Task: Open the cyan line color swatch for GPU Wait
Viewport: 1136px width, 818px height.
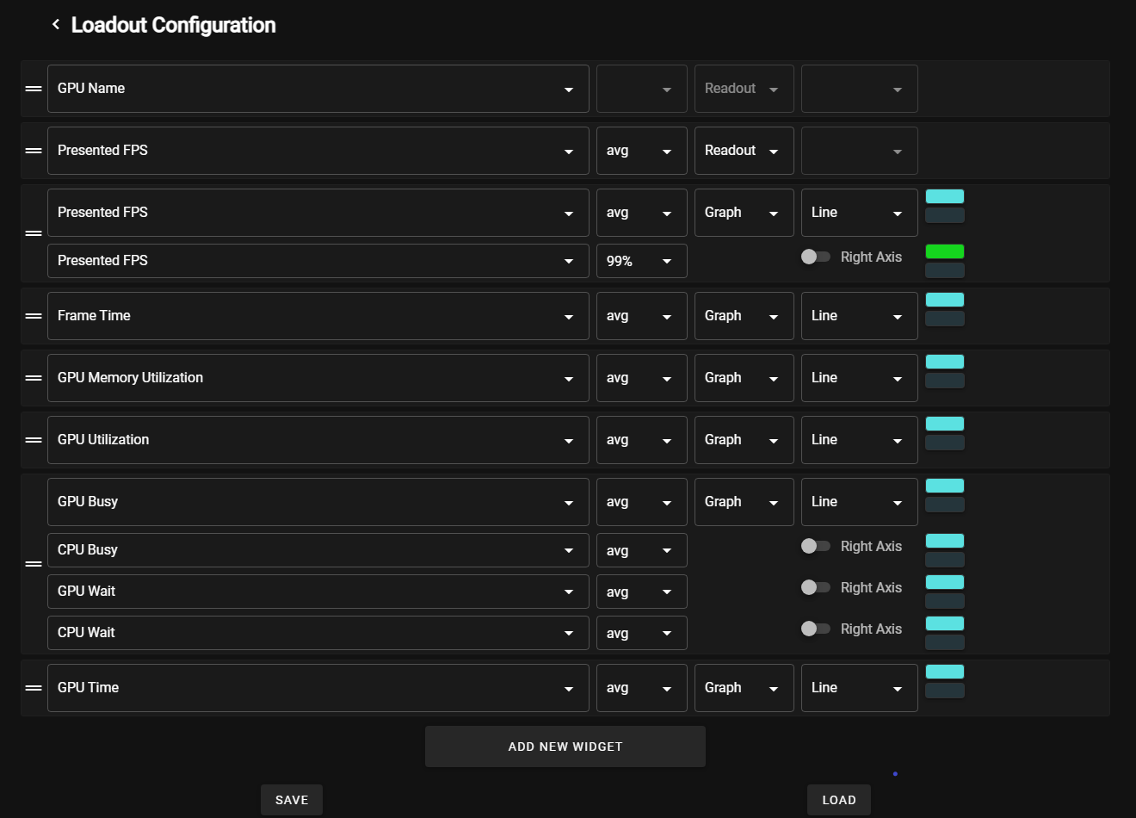Action: pyautogui.click(x=945, y=582)
